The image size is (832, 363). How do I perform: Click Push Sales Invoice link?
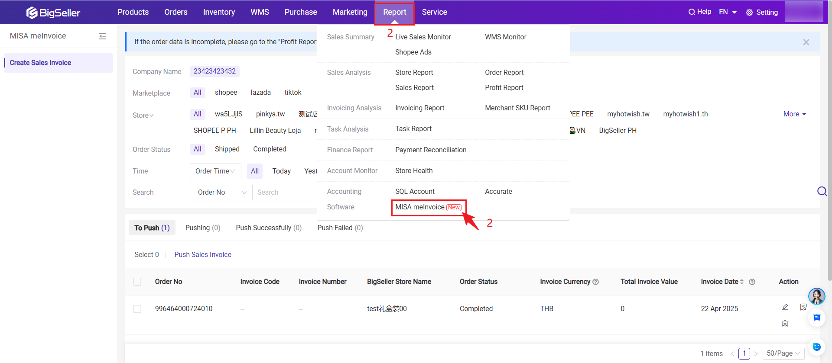pyautogui.click(x=203, y=255)
